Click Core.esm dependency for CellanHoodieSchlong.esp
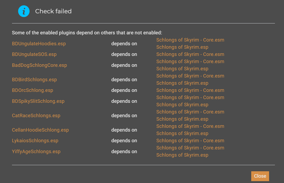The image size is (284, 183). 190,126
